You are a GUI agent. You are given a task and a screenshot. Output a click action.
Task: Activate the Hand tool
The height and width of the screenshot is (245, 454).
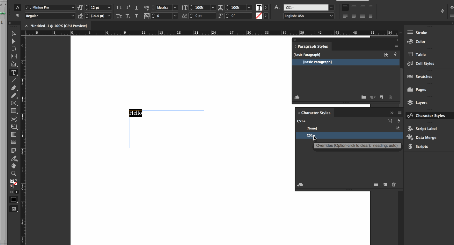(14, 166)
